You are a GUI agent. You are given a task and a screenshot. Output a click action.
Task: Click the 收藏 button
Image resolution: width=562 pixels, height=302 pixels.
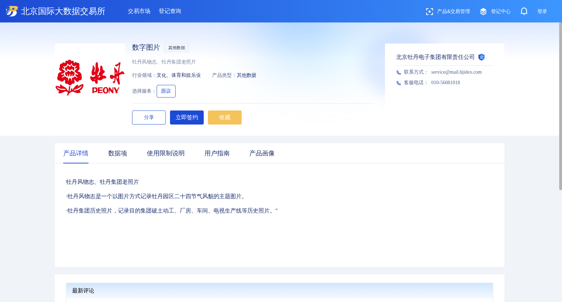point(225,118)
